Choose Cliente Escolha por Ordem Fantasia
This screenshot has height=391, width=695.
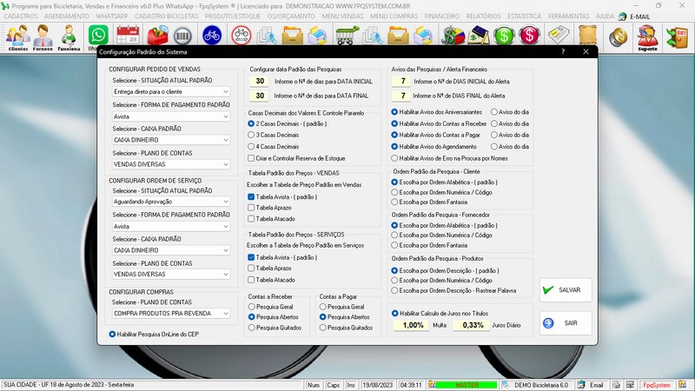click(429, 202)
